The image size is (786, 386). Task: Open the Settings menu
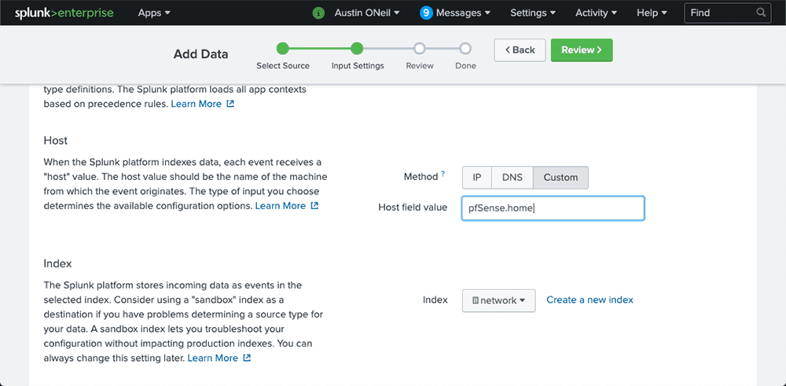click(x=533, y=13)
